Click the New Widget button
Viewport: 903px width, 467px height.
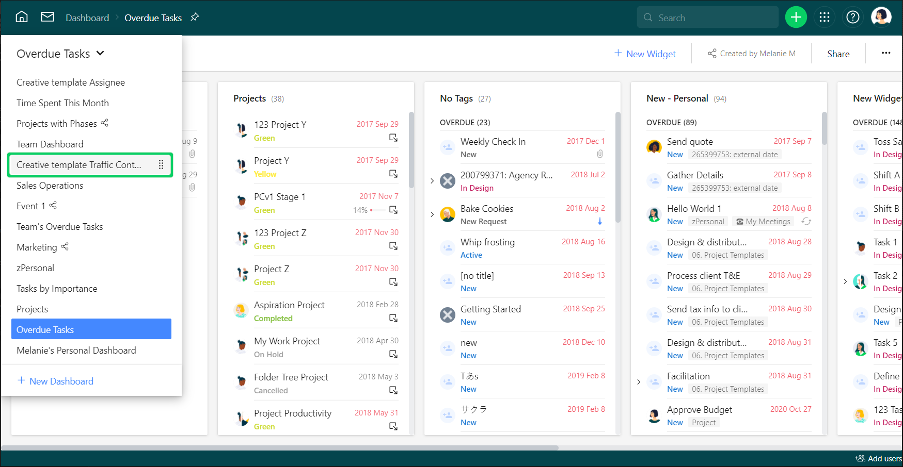pyautogui.click(x=645, y=54)
